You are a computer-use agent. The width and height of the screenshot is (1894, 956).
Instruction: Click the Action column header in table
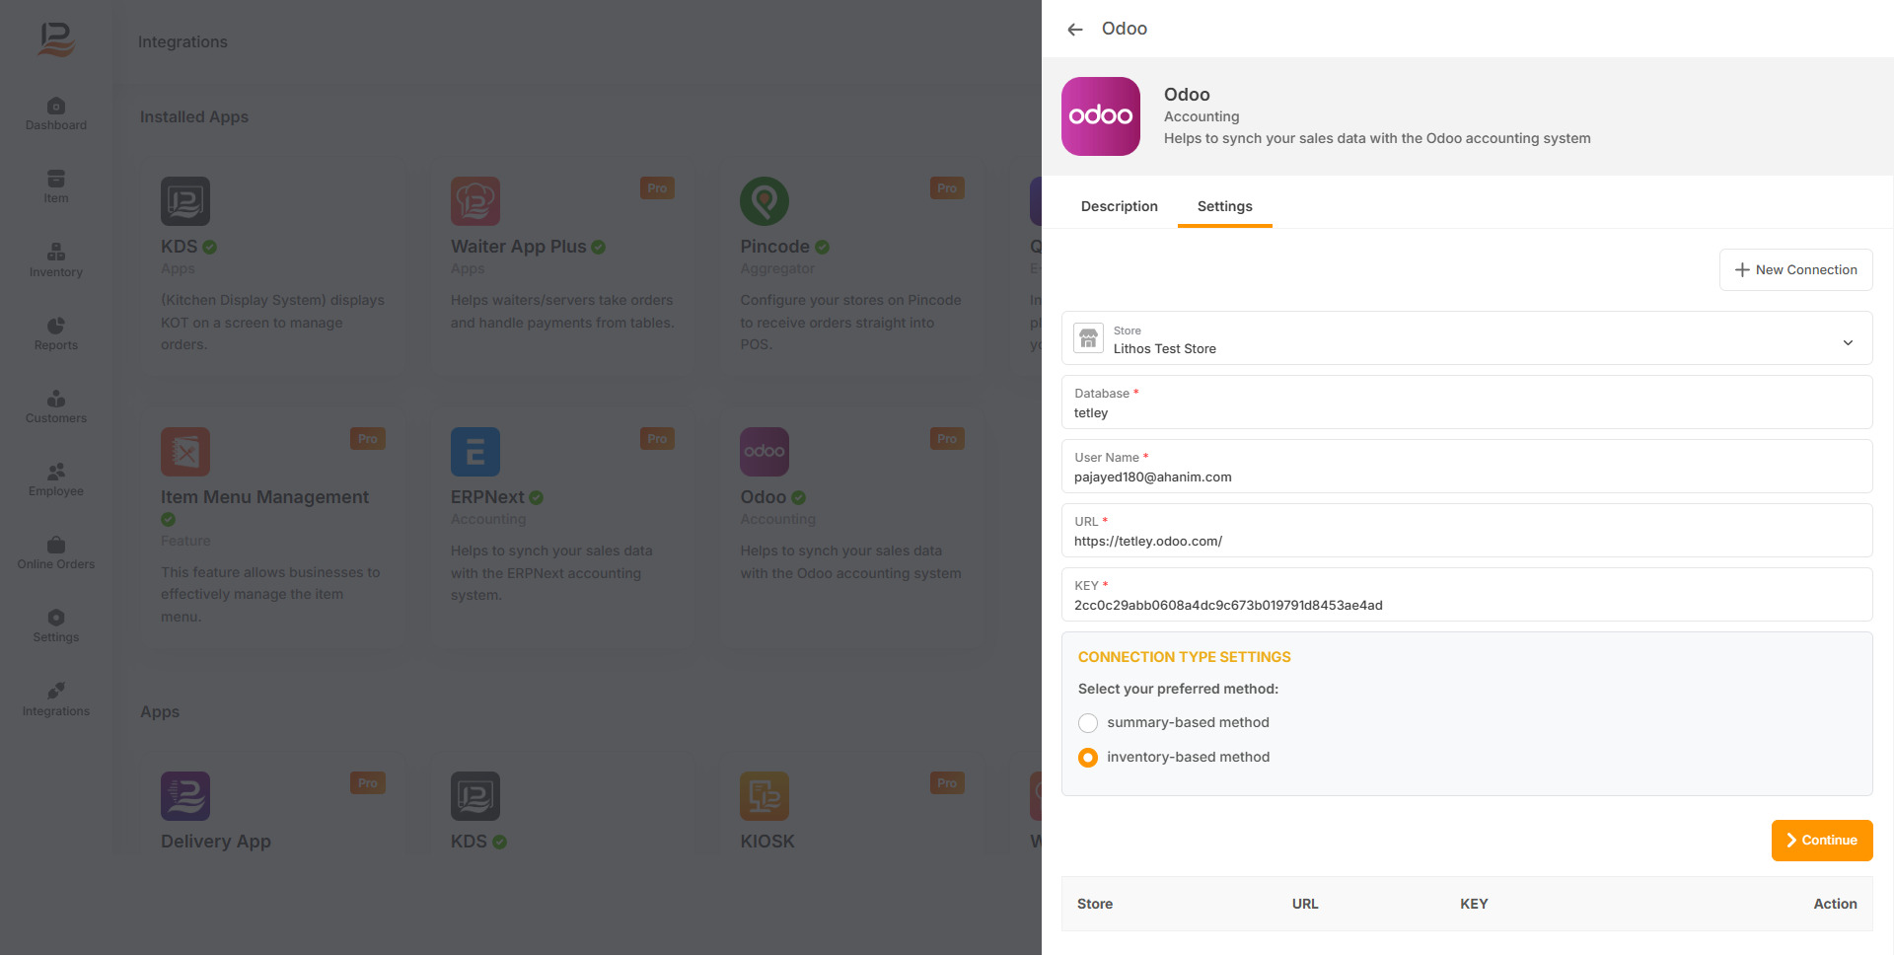(1835, 904)
